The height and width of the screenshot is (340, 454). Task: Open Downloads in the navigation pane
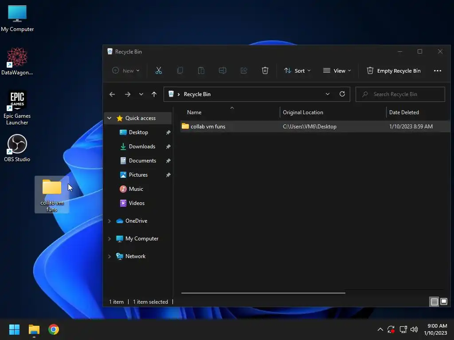142,147
